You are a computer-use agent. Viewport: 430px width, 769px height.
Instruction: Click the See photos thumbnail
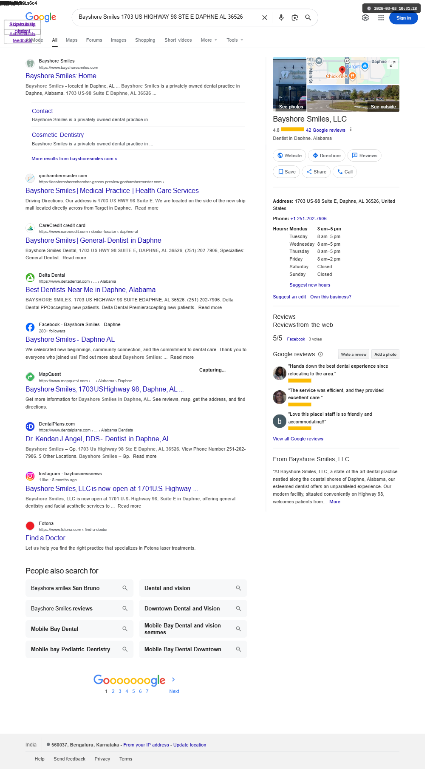click(290, 84)
